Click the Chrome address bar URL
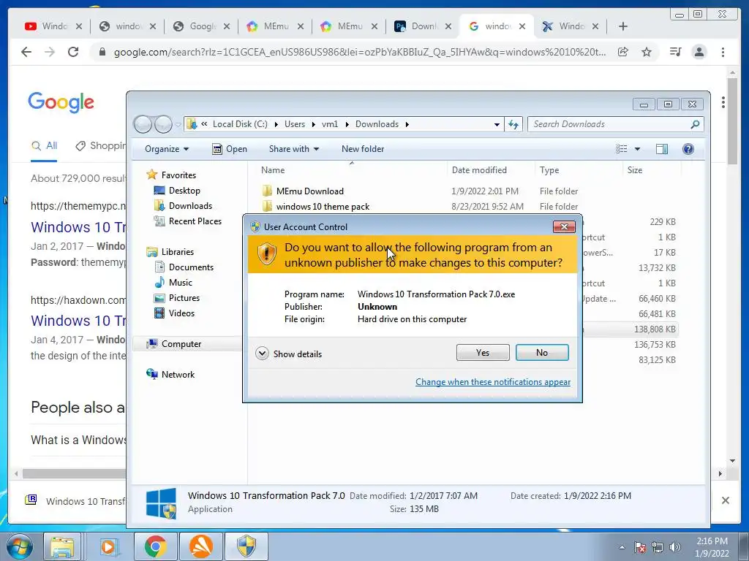Image resolution: width=749 pixels, height=561 pixels. tap(359, 52)
